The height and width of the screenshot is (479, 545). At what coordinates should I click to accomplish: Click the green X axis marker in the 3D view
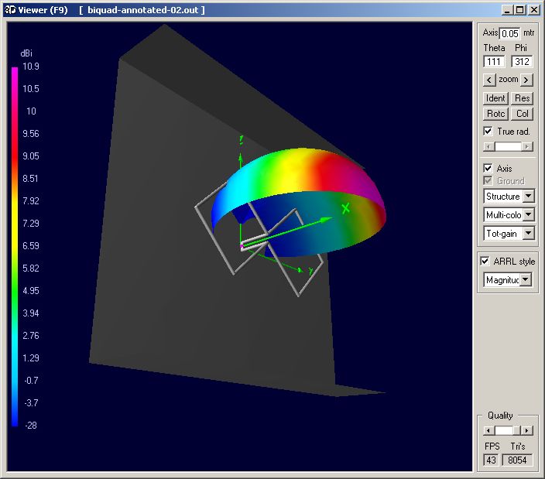[x=346, y=207]
